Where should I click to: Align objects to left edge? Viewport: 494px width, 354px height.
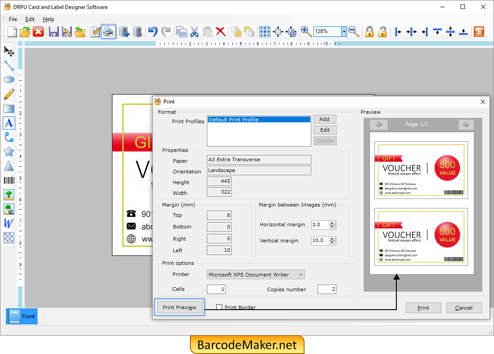click(x=398, y=31)
